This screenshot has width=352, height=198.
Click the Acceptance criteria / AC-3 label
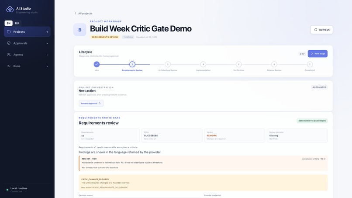click(x=314, y=159)
